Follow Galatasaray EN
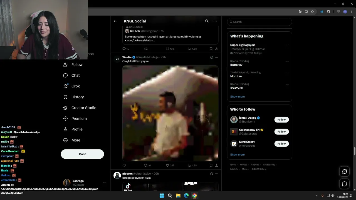 coord(281,132)
